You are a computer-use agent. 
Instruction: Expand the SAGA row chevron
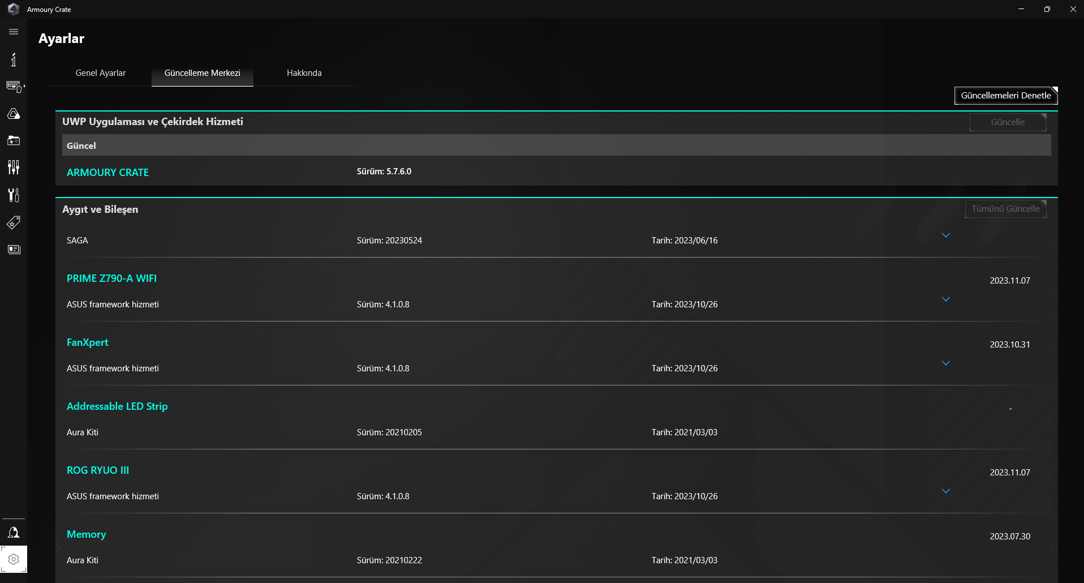[x=946, y=235]
